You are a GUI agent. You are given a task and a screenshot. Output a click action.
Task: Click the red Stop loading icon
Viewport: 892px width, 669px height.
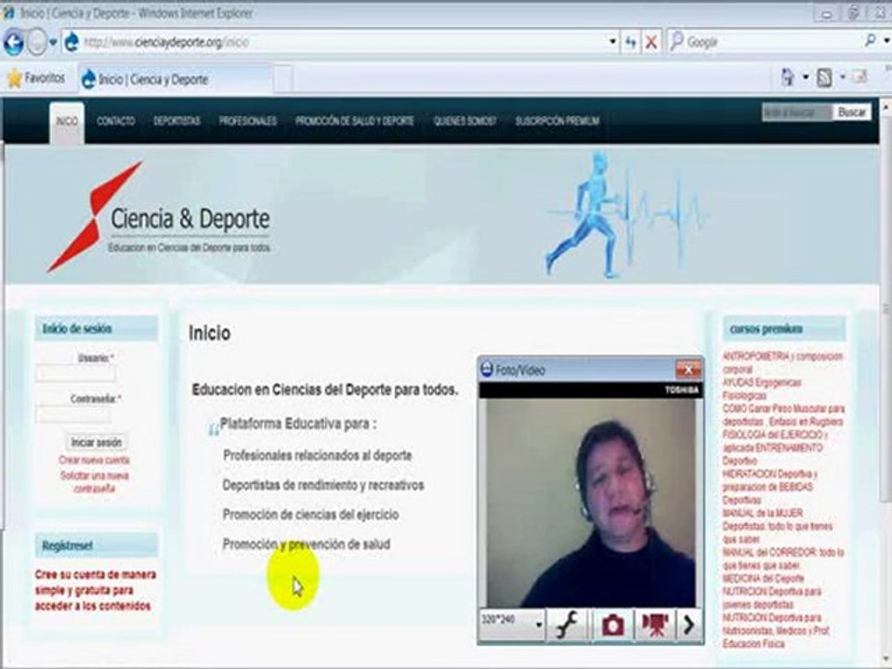[x=651, y=42]
